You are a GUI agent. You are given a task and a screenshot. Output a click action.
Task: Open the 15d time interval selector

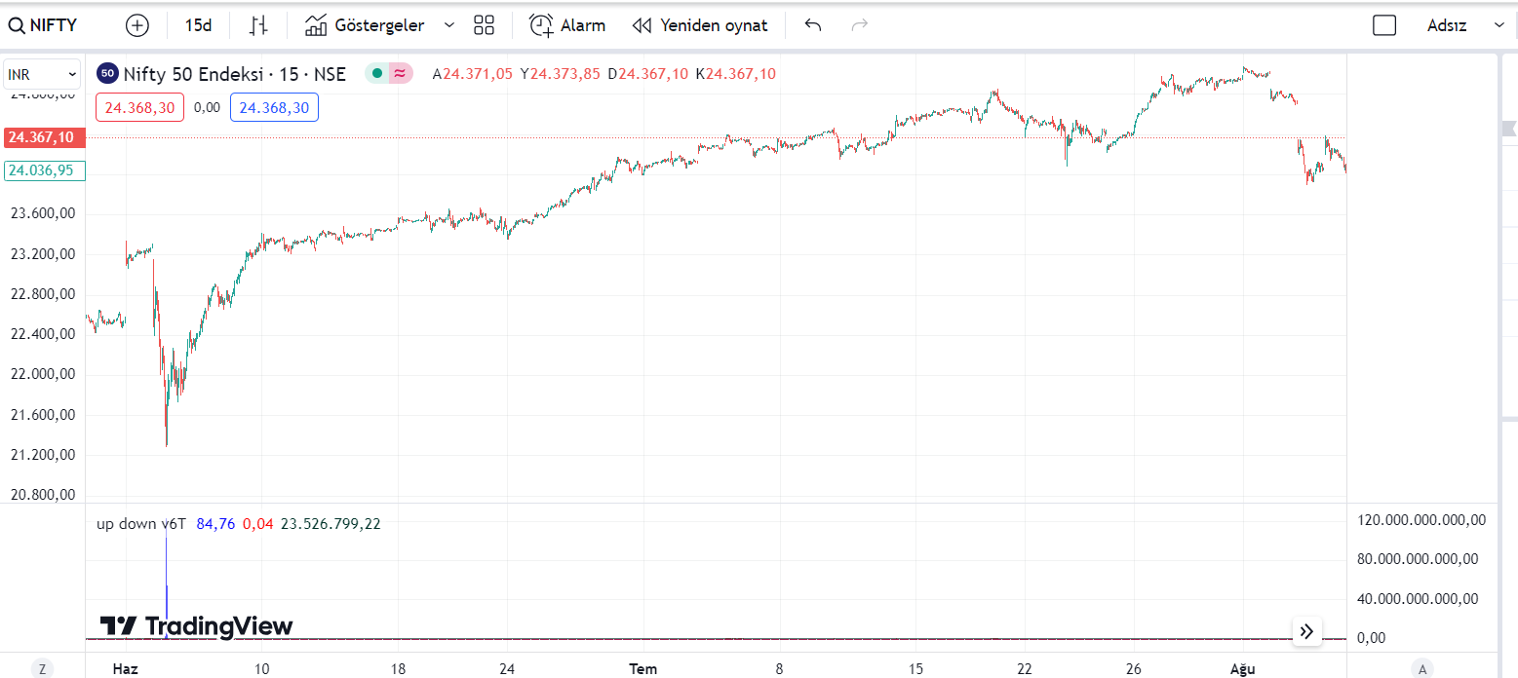198,25
